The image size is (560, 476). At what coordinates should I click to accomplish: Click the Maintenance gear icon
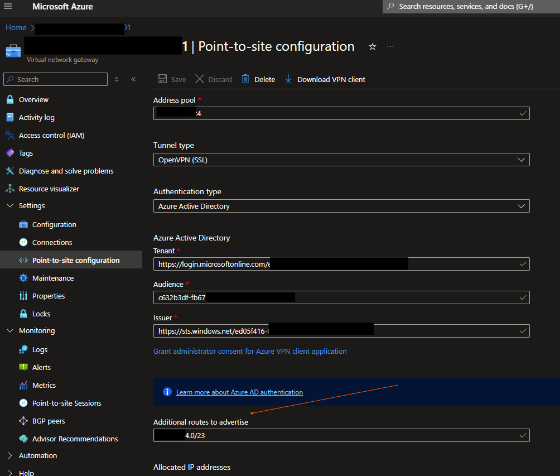[x=23, y=278]
